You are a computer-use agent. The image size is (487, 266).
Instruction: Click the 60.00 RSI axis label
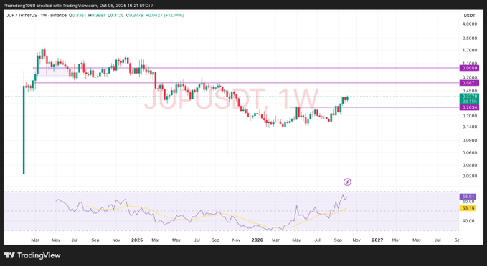pos(468,201)
